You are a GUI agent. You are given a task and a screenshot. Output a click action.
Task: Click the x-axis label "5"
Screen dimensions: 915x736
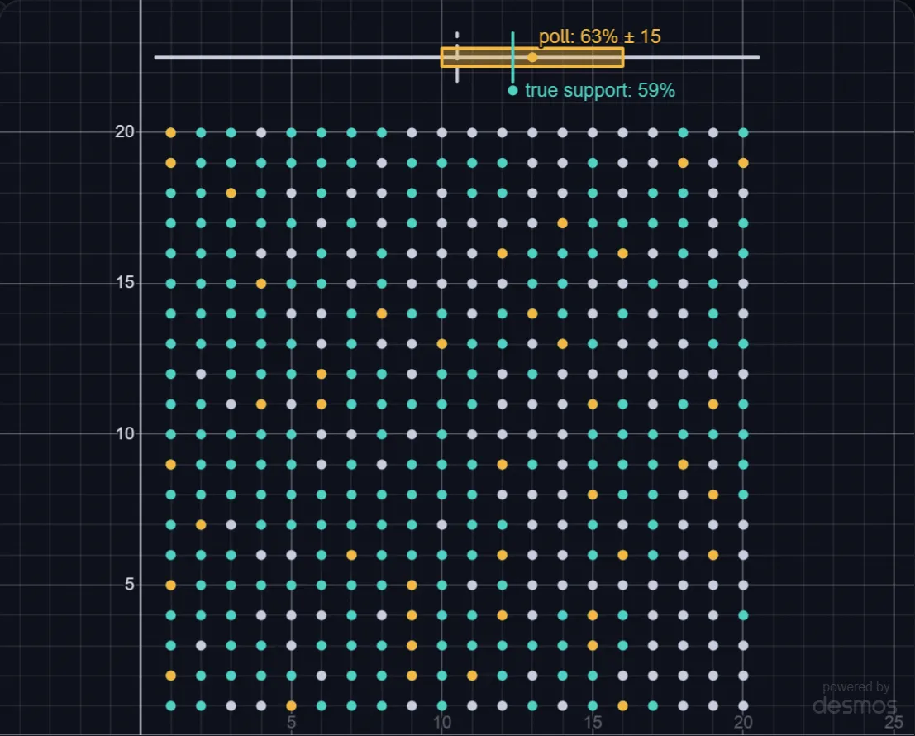point(291,723)
